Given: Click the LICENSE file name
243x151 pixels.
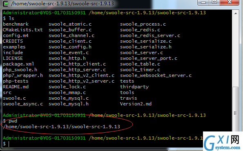Looking at the screenshot, I should [x=13, y=58].
